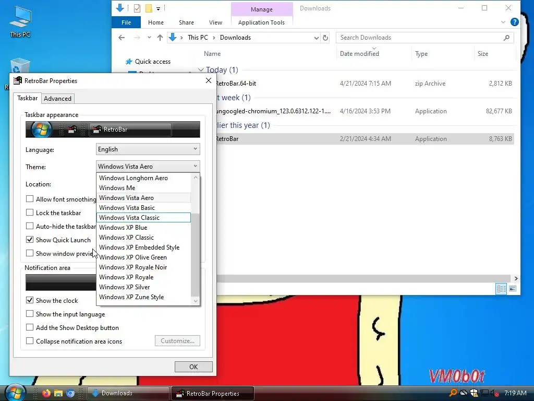Open the View ribbon tab
The height and width of the screenshot is (401, 534).
click(215, 22)
